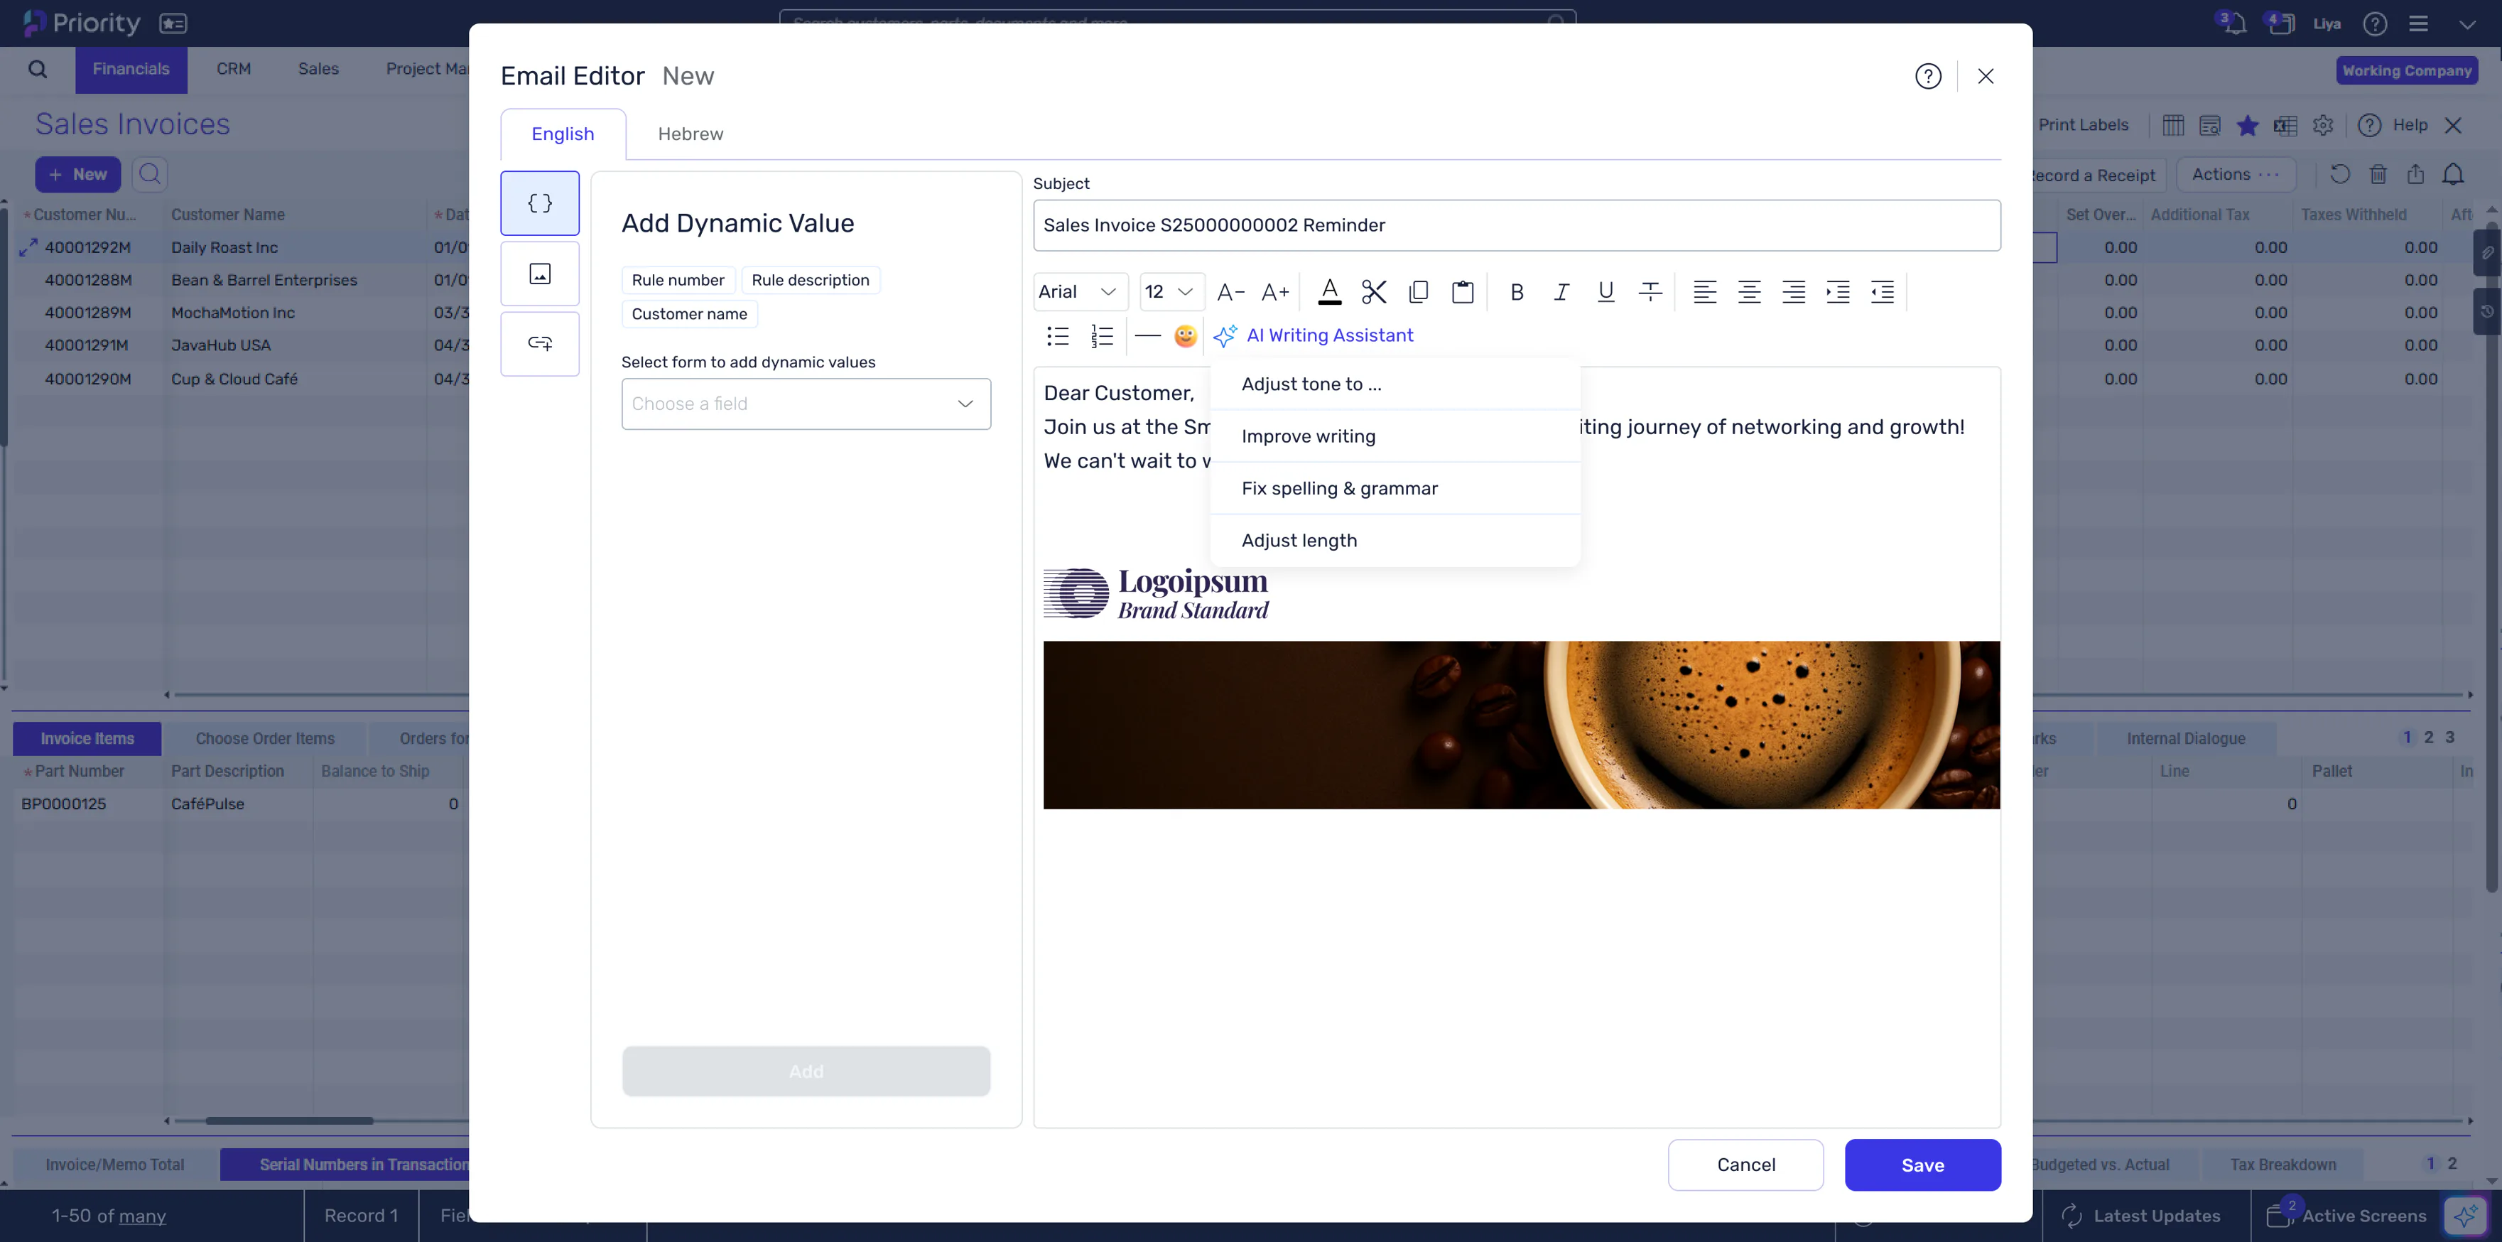Select the insert link tool in sidebar
2502x1242 pixels.
point(539,343)
